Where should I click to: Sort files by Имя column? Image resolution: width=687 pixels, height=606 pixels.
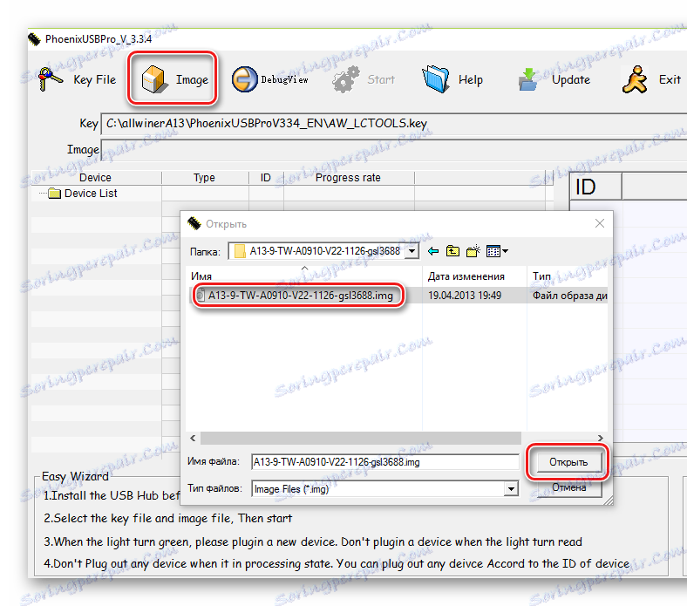click(x=303, y=276)
